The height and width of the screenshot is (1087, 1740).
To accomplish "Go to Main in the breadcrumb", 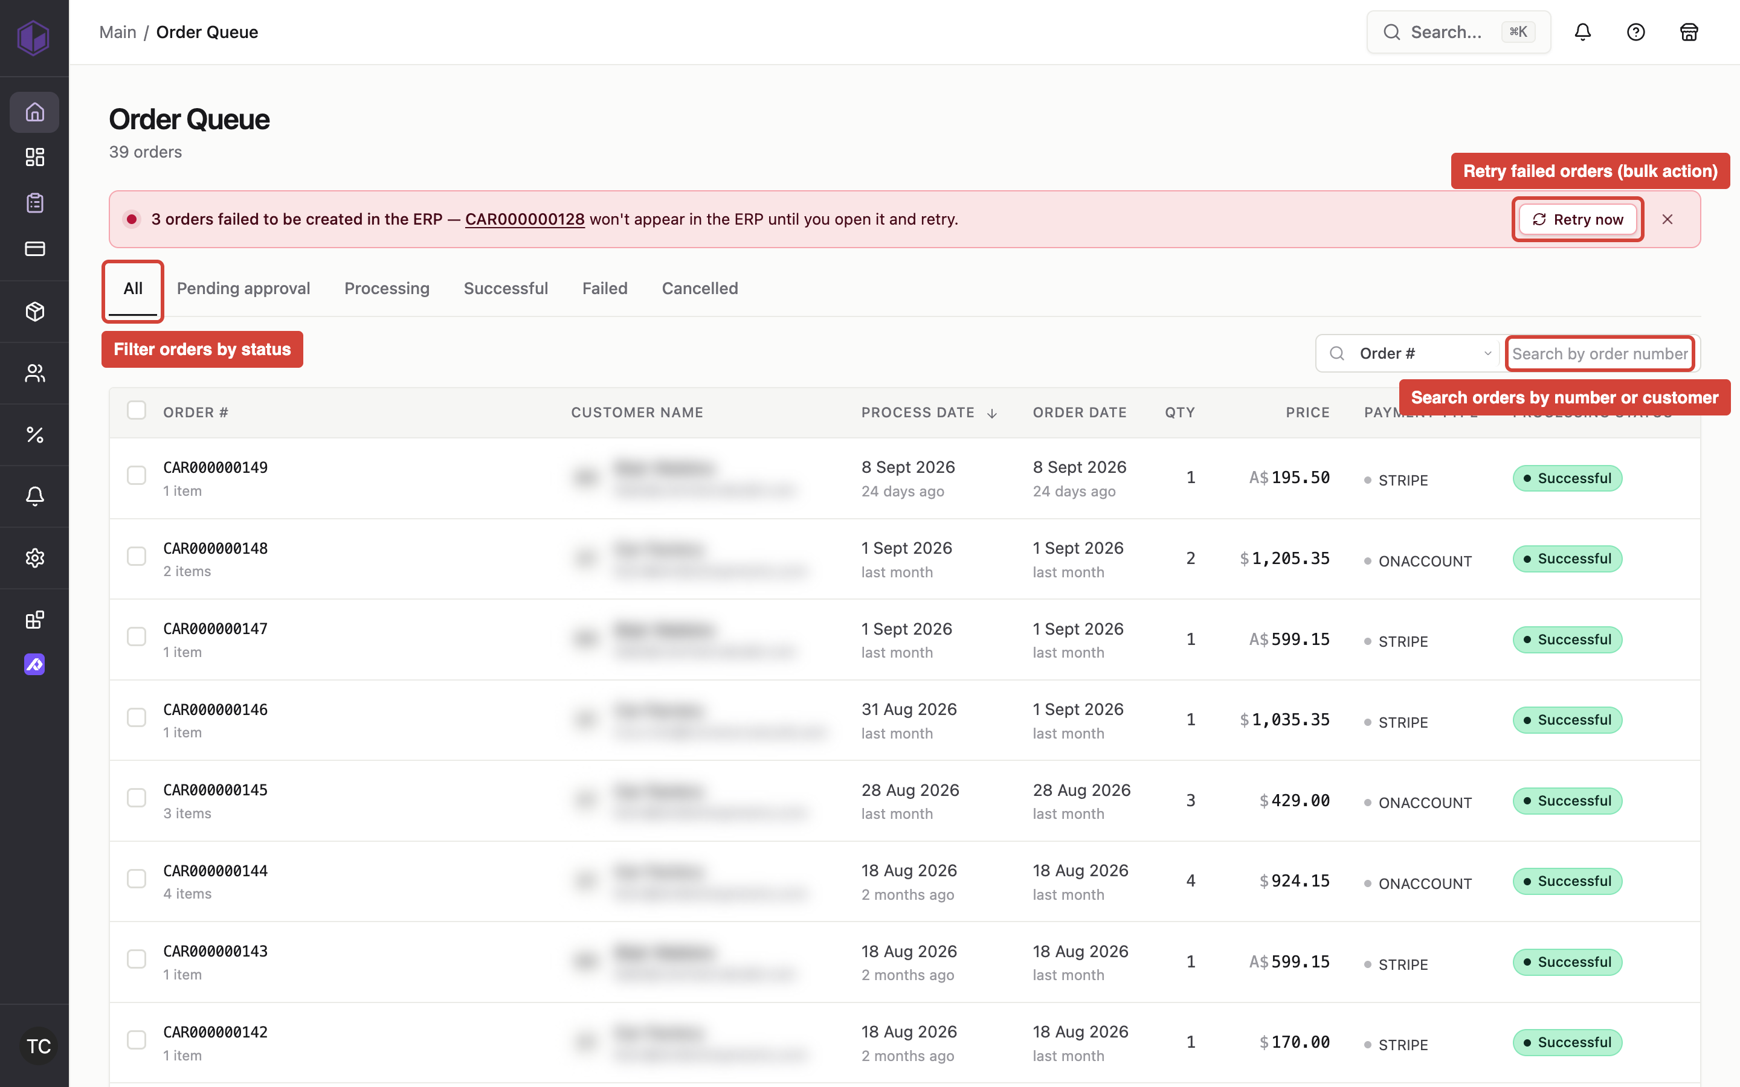I will click(x=118, y=33).
